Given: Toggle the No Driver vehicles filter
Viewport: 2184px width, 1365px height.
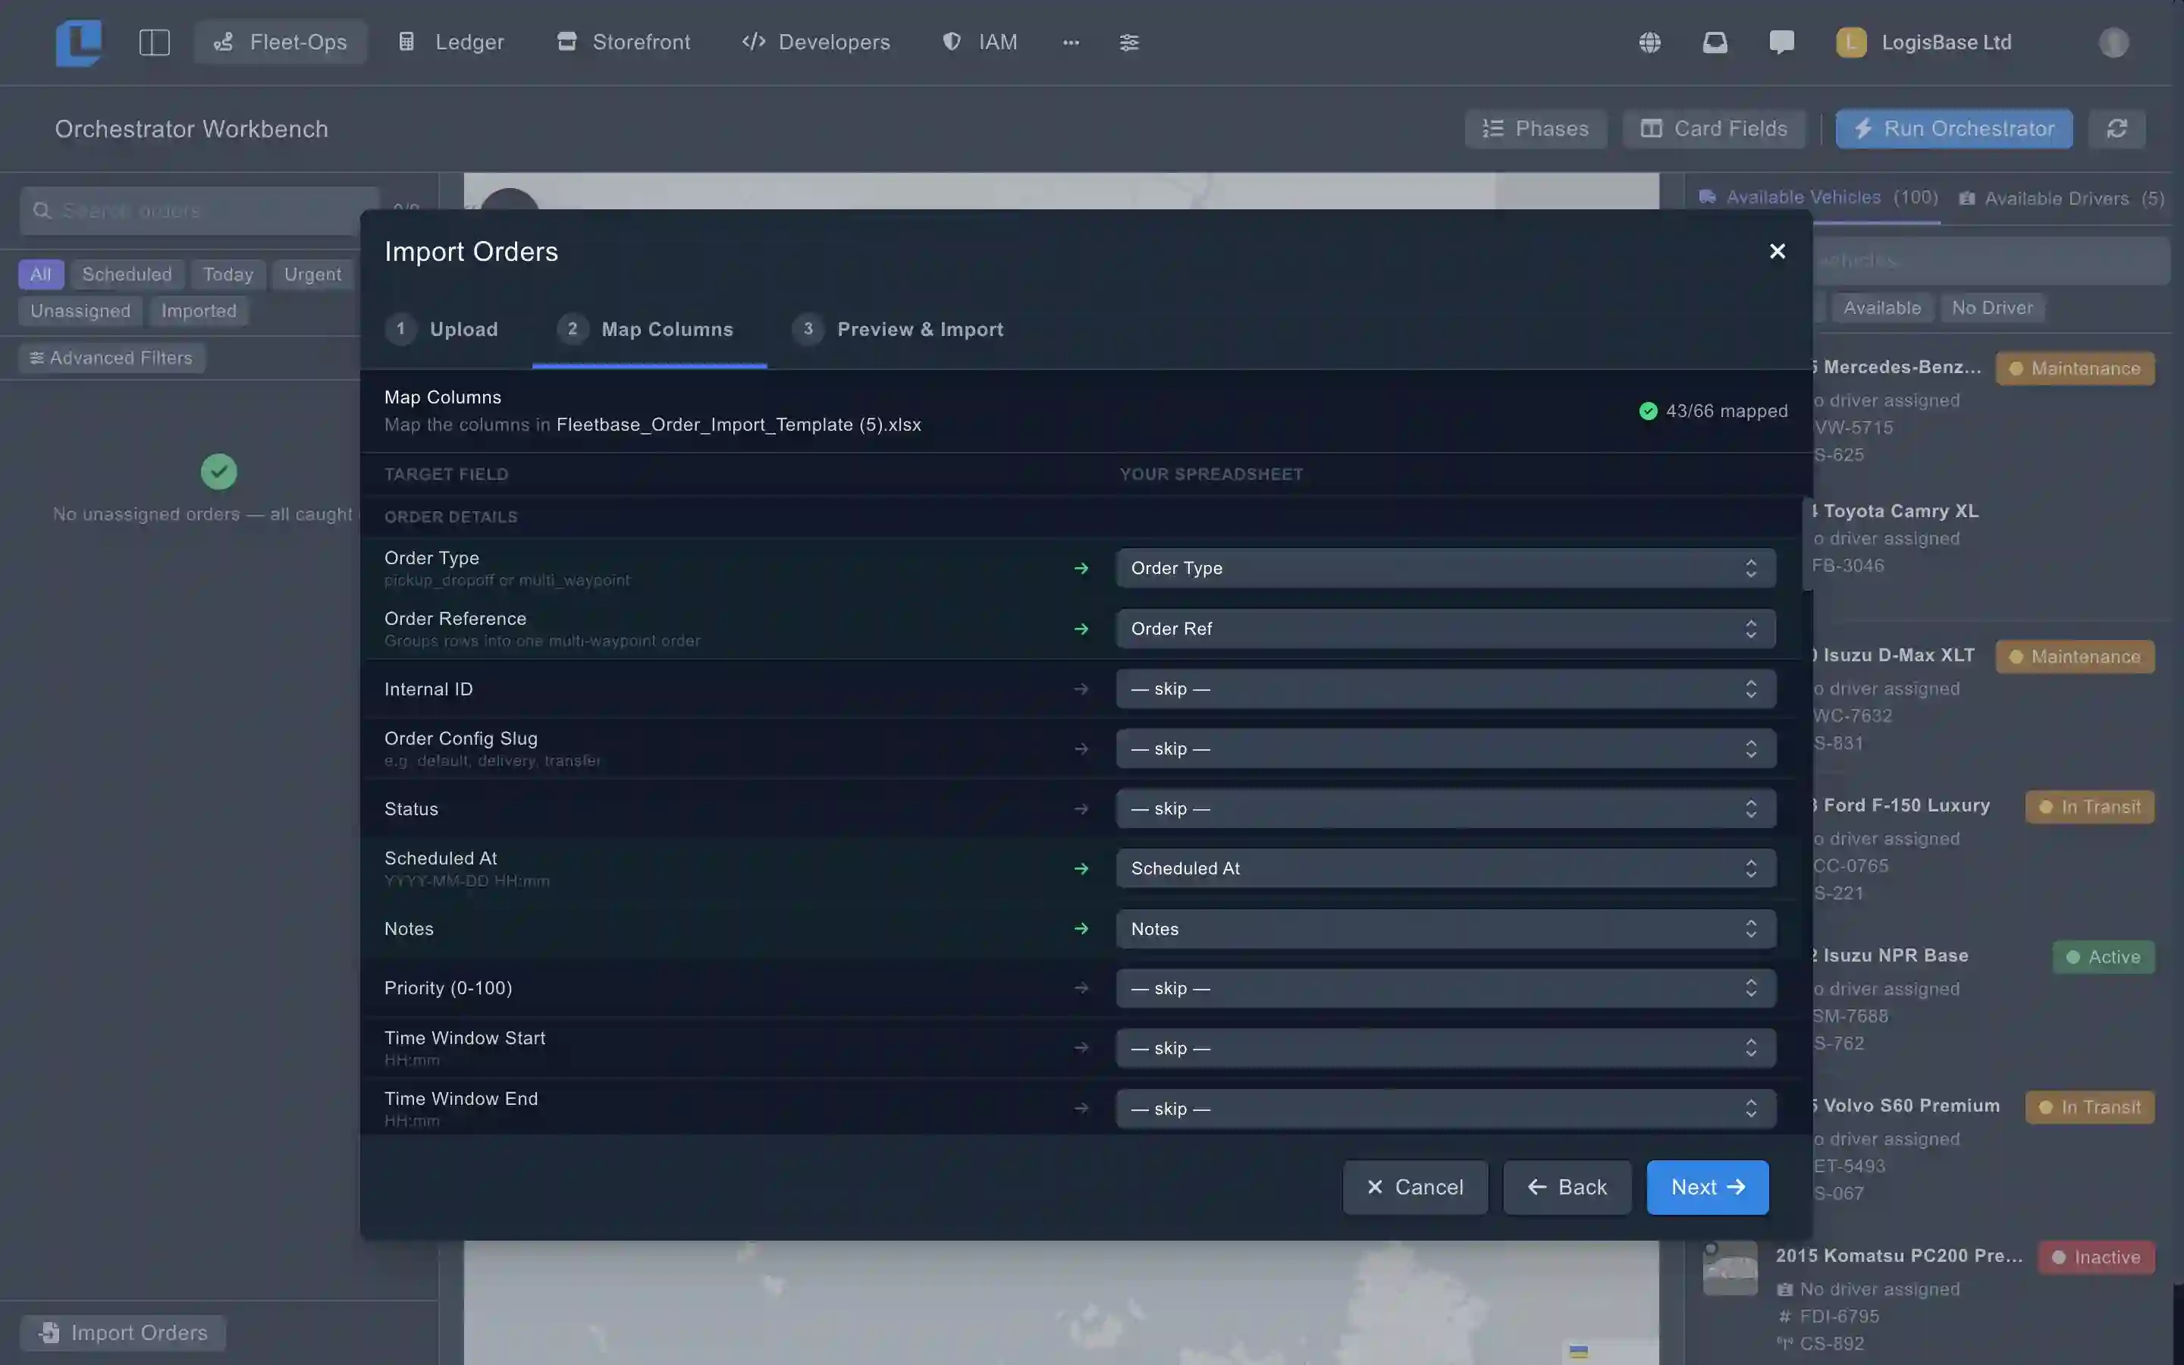Looking at the screenshot, I should [1992, 308].
